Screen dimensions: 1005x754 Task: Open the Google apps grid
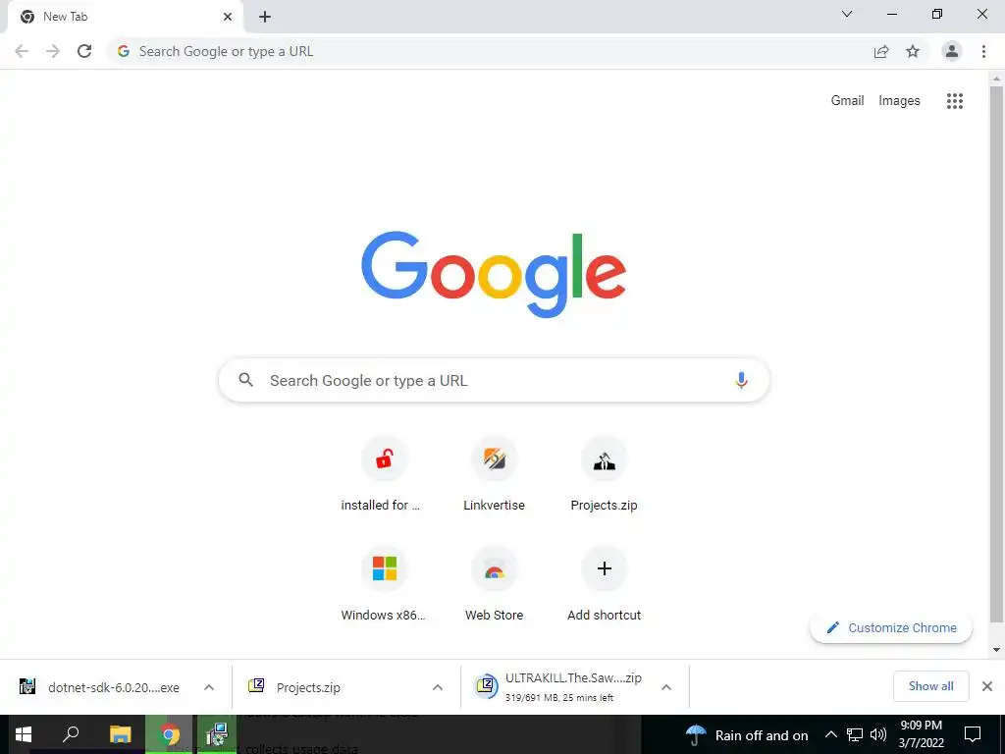tap(955, 101)
